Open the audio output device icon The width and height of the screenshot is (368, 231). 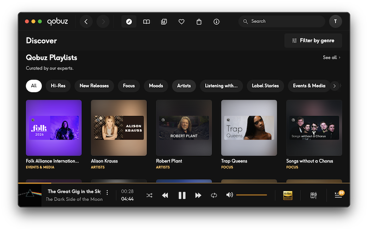click(313, 195)
